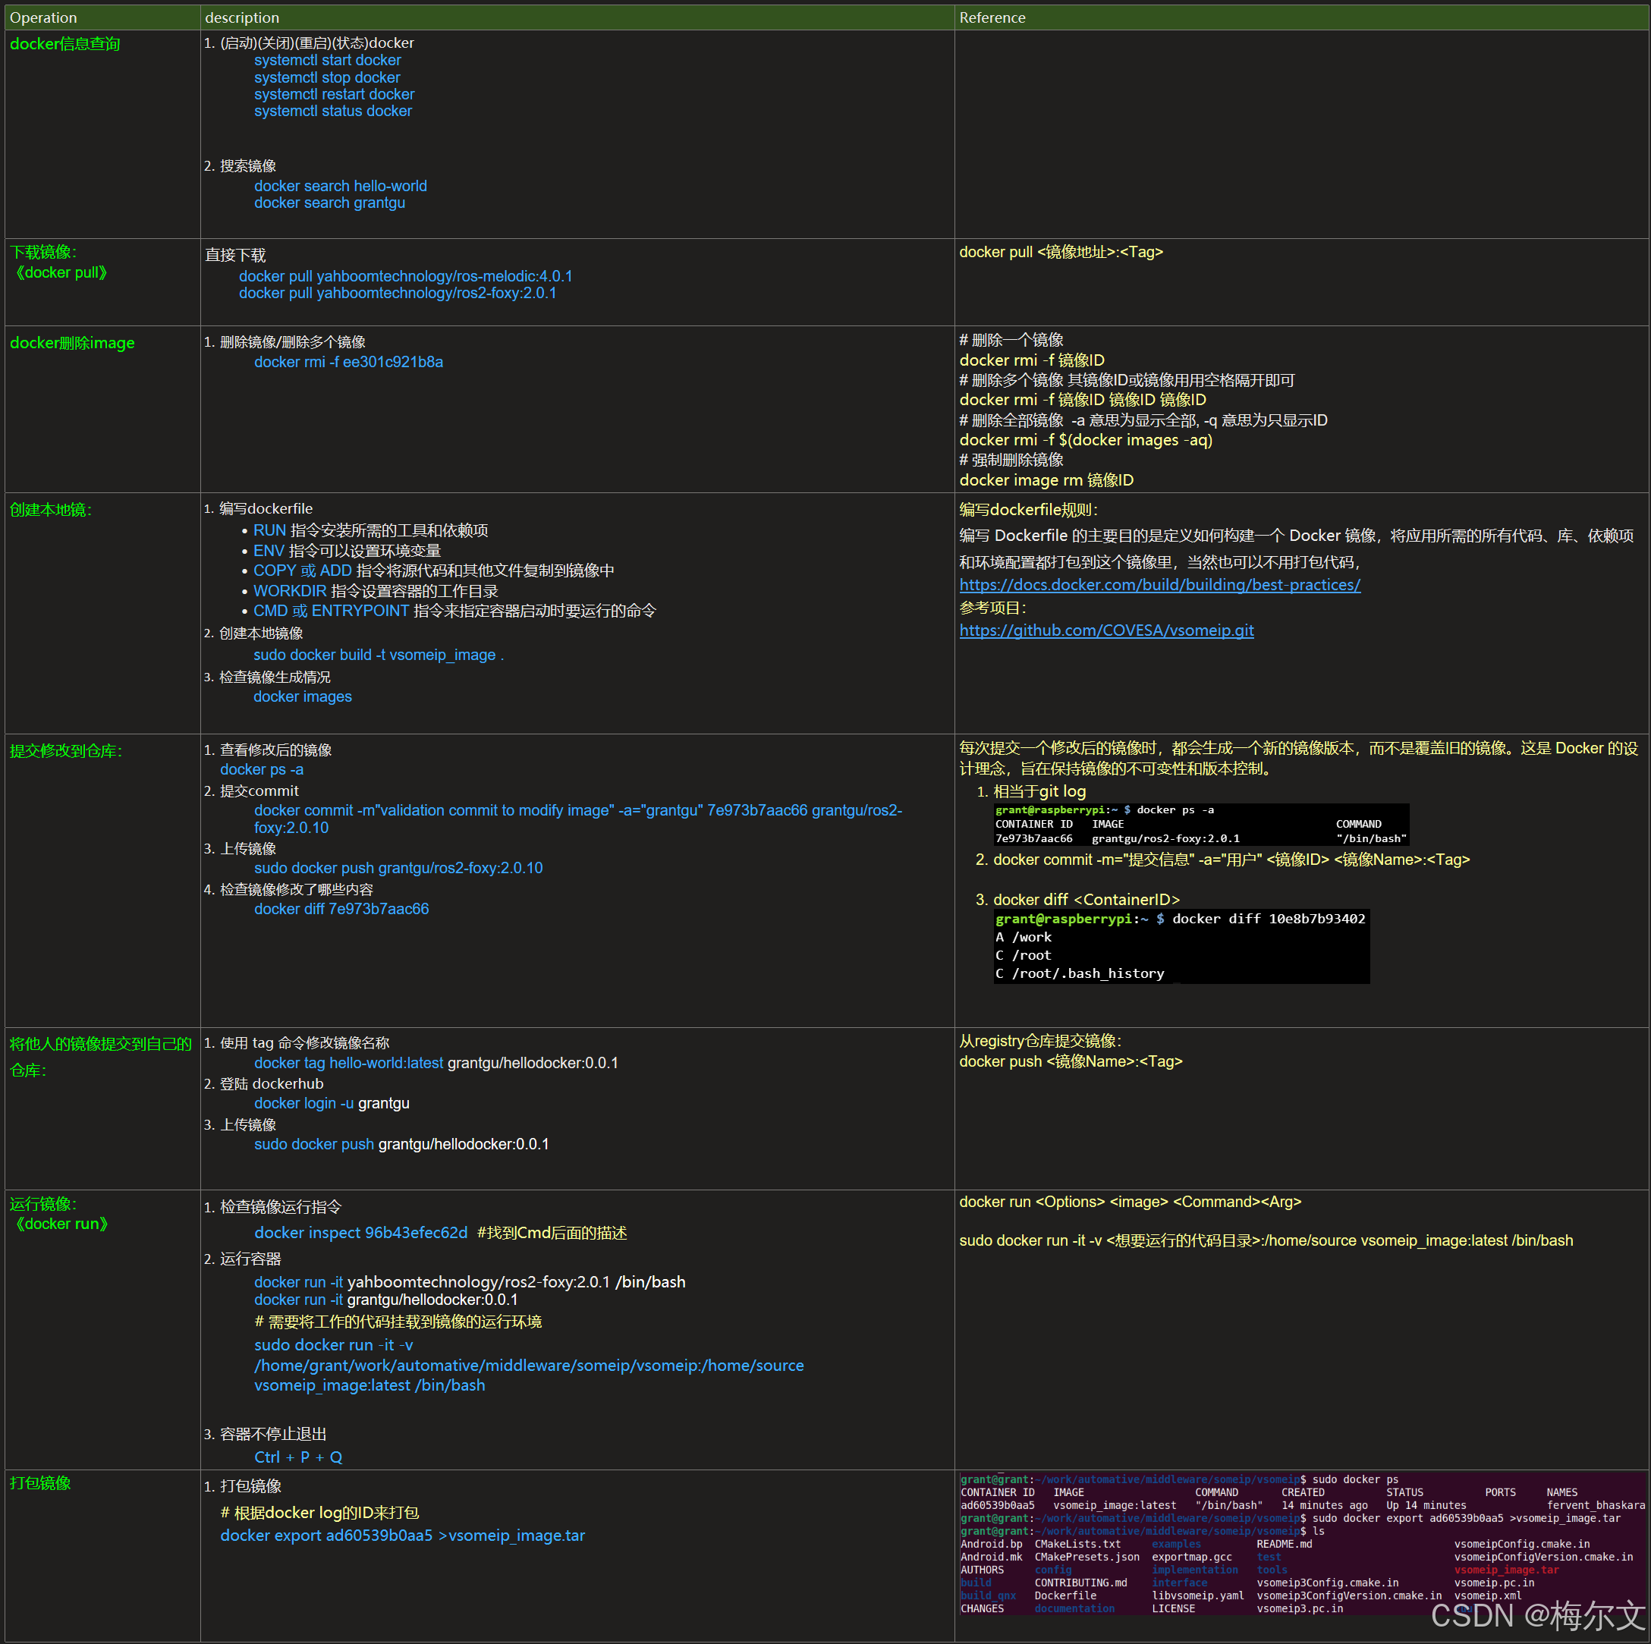Click the CSDN watermark text
The width and height of the screenshot is (1651, 1644).
click(1537, 1615)
